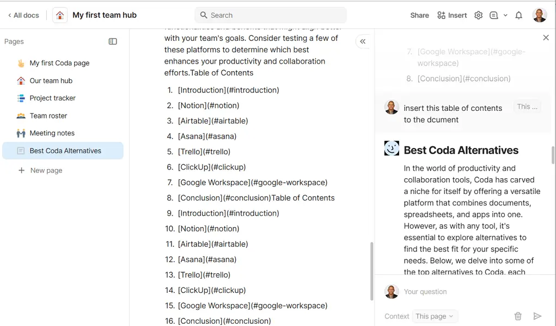556x326 pixels.
Task: Open the notifications bell
Action: (518, 15)
